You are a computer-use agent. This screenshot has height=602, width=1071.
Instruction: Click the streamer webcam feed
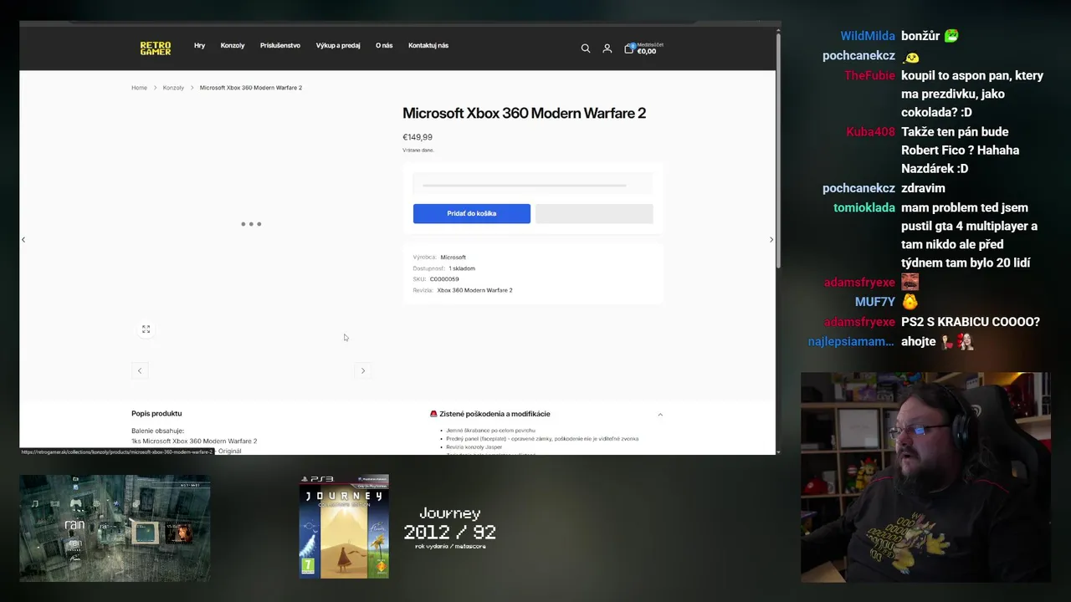(925, 477)
